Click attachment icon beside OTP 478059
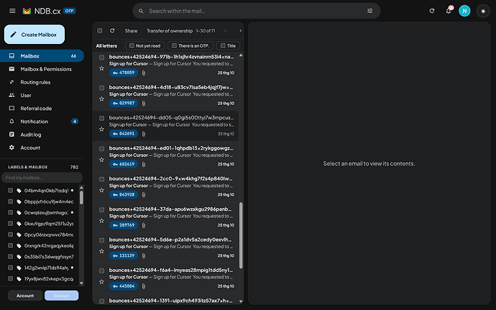 pos(144,73)
